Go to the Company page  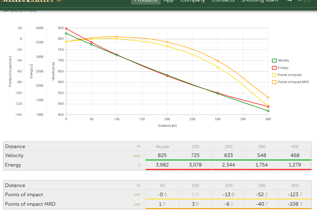tap(193, 1)
